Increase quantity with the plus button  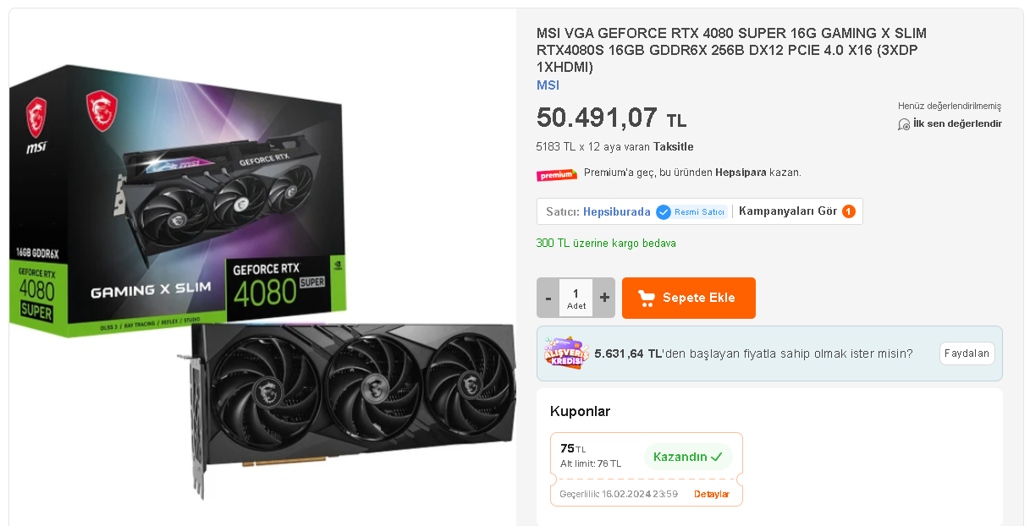(x=604, y=298)
